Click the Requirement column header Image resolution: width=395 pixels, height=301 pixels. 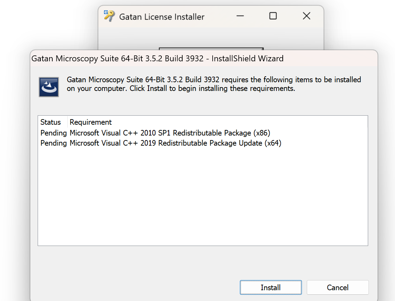point(91,122)
